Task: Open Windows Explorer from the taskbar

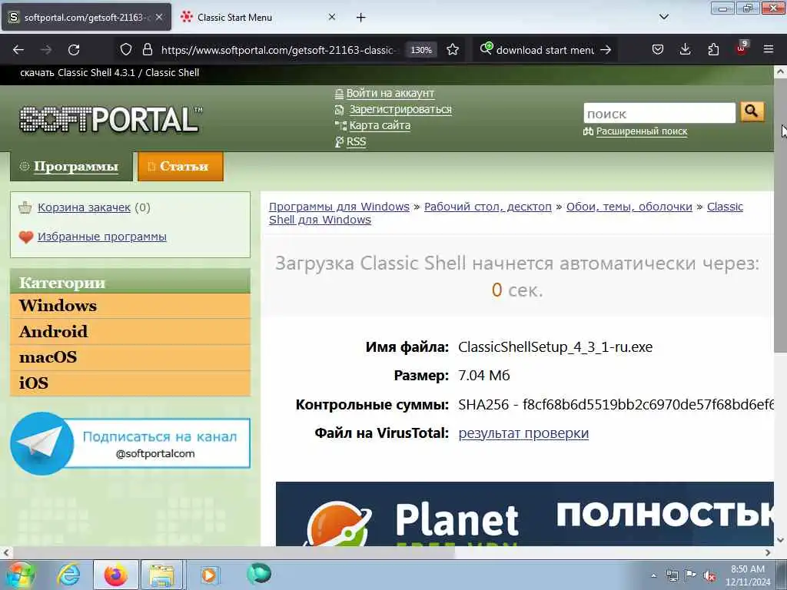Action: coord(161,575)
